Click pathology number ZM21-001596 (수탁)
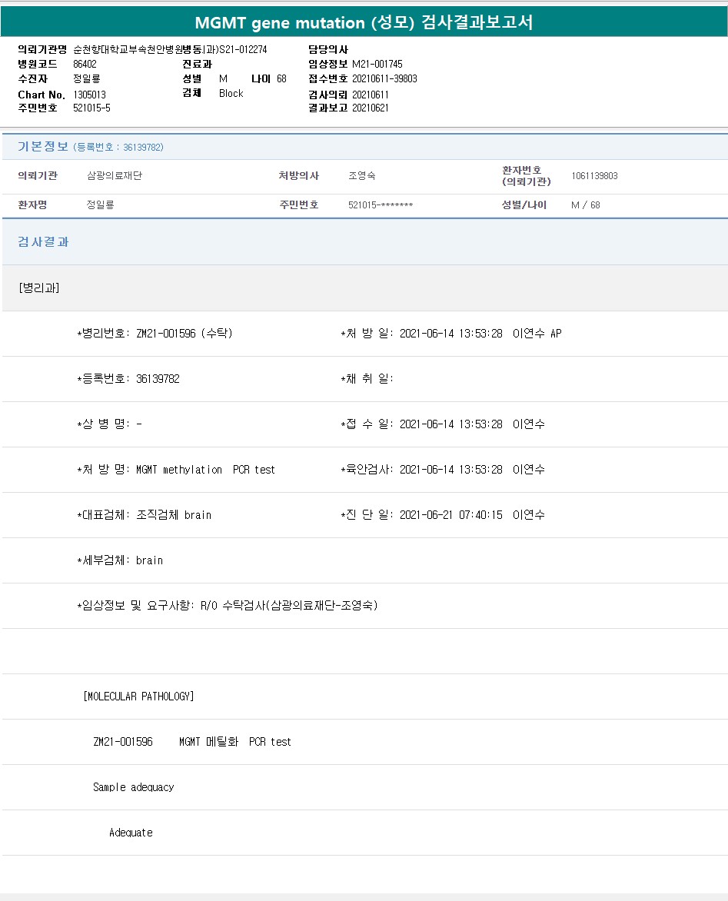This screenshot has height=901, width=728. click(x=184, y=334)
